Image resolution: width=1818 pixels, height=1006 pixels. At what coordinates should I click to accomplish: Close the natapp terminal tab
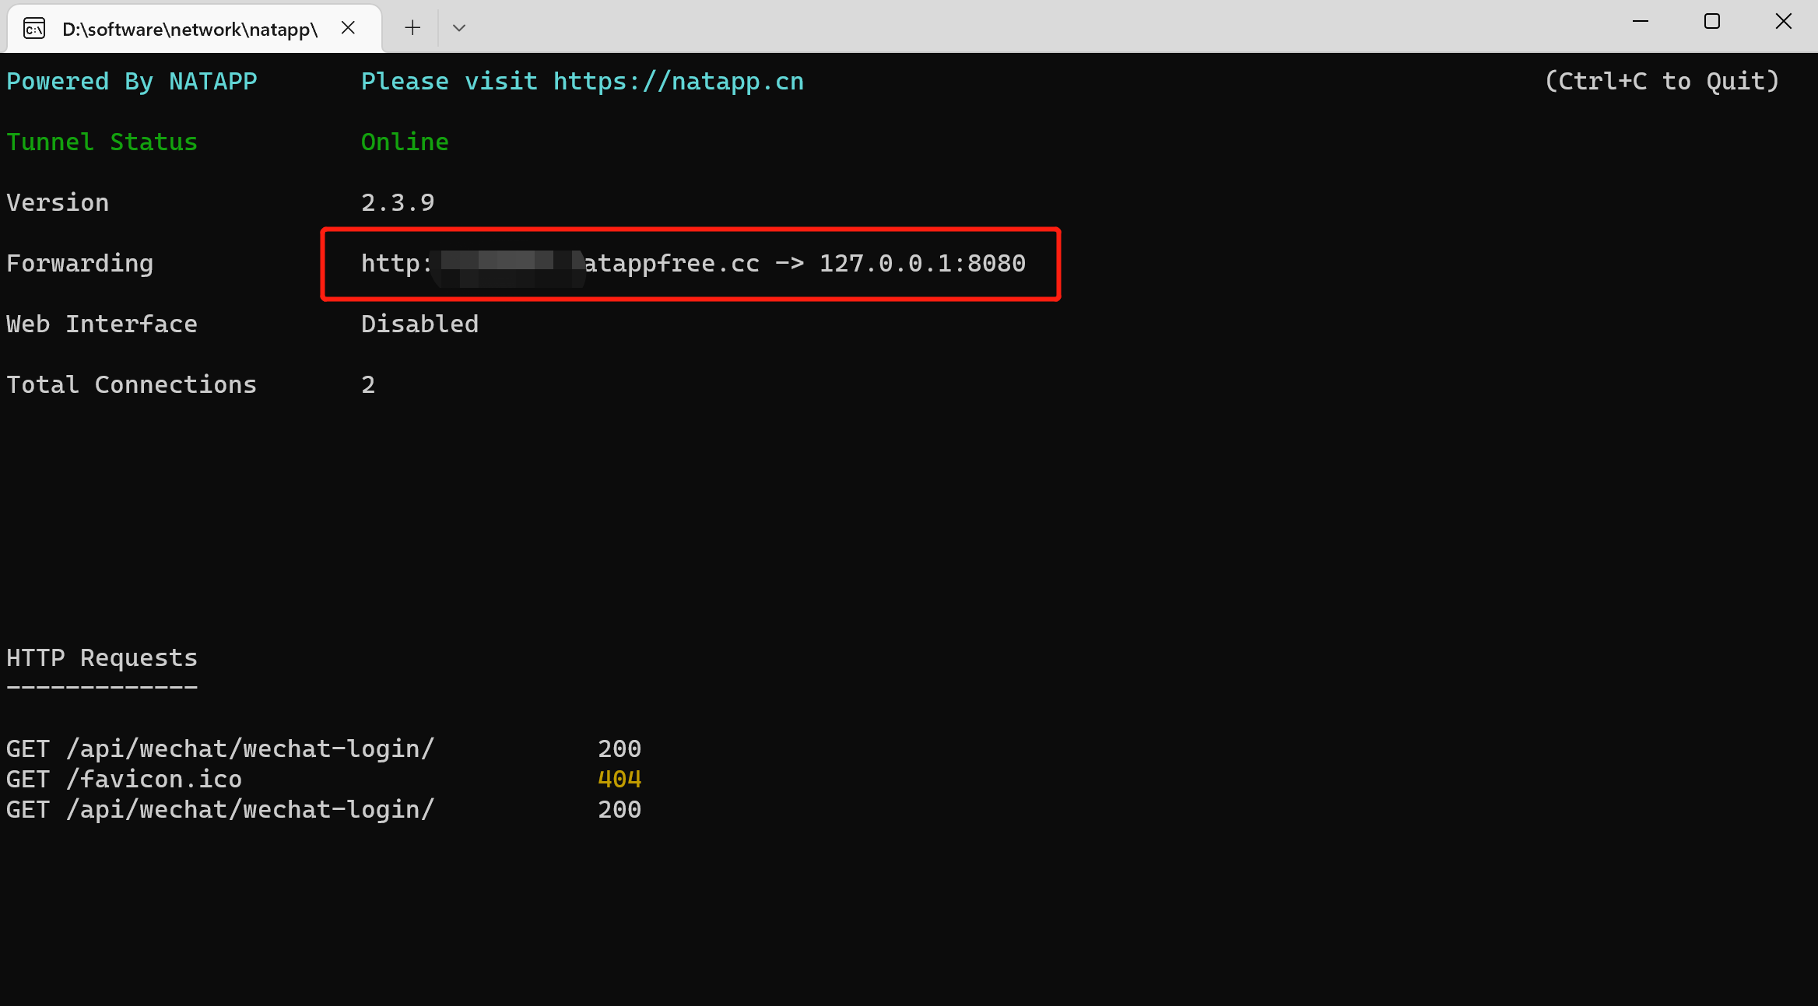tap(348, 28)
